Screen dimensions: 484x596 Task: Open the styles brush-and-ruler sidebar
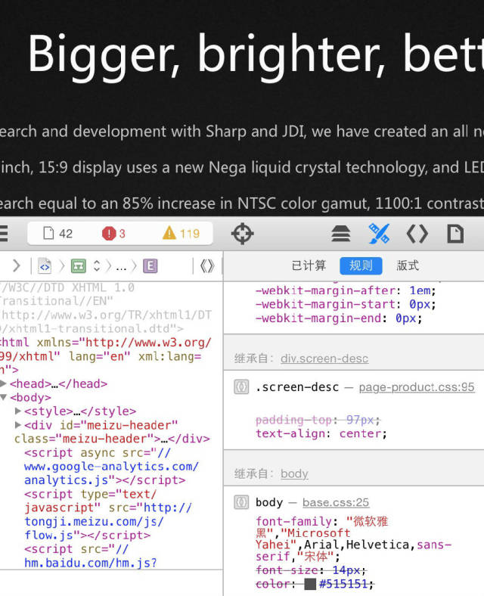379,234
